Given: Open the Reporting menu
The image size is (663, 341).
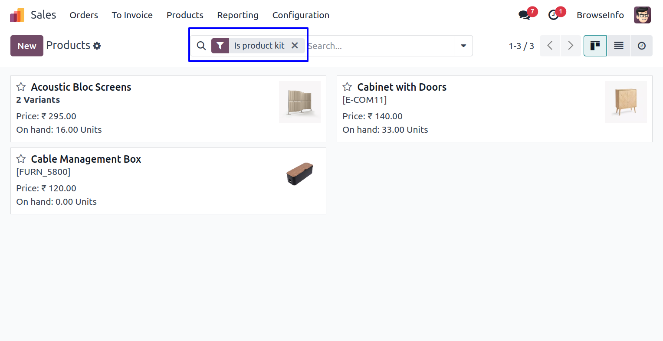Looking at the screenshot, I should pyautogui.click(x=238, y=15).
